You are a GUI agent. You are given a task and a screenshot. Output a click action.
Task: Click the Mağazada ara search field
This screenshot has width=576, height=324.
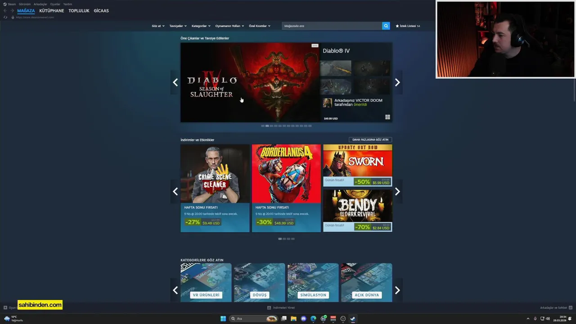pyautogui.click(x=332, y=26)
